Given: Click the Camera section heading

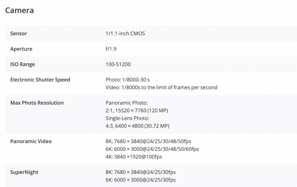Looking at the screenshot, I should [x=19, y=10].
